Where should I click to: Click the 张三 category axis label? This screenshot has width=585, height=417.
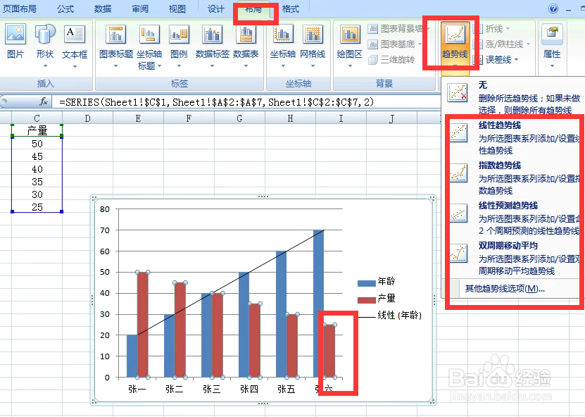click(x=211, y=390)
